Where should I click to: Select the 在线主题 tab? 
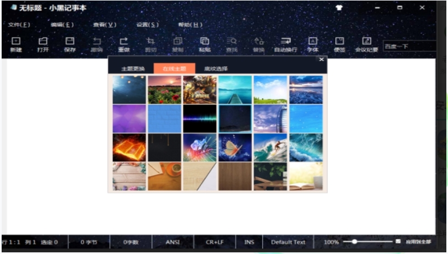pos(174,69)
